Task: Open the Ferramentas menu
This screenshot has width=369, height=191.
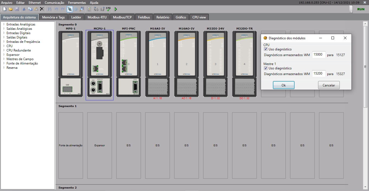Action: (77, 3)
